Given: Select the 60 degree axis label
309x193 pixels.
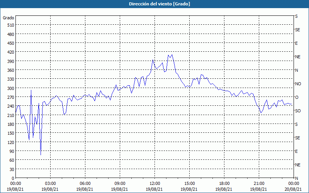Looking at the screenshot, I should (12, 160).
